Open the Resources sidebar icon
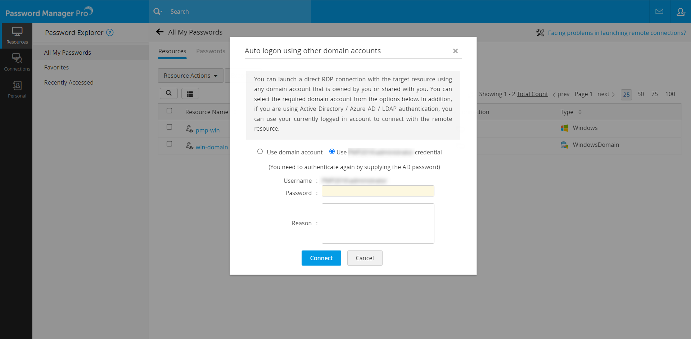Screen dimensions: 691x339 click(17, 35)
